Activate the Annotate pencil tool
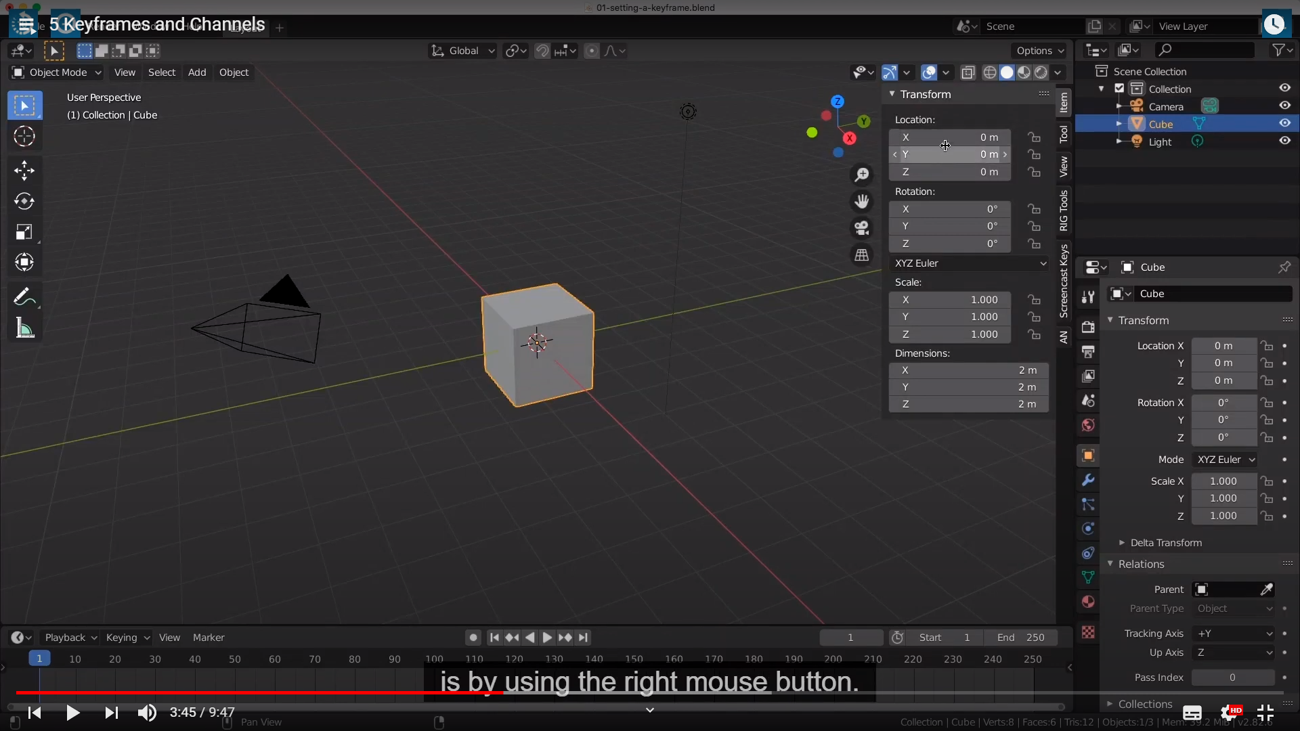This screenshot has width=1300, height=731. [x=24, y=296]
